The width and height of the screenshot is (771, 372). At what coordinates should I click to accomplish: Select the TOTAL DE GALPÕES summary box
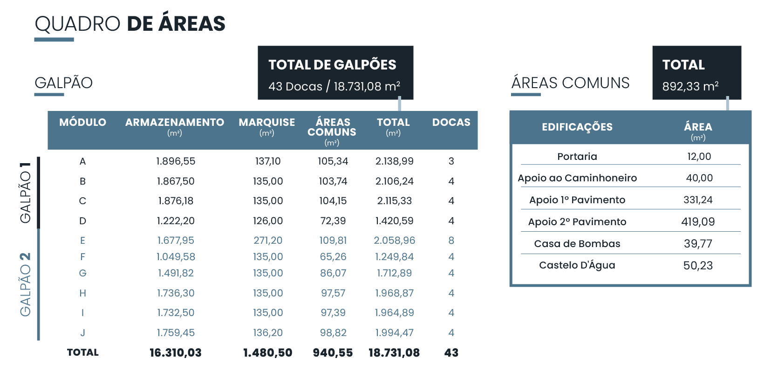point(335,73)
